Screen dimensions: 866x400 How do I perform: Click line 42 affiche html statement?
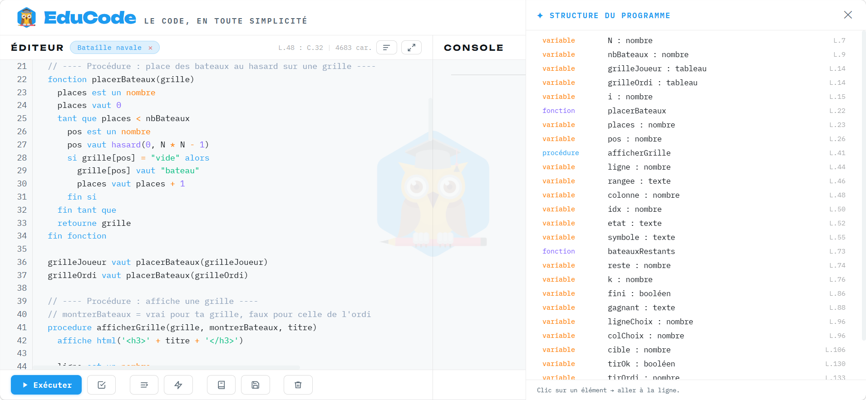pos(150,341)
